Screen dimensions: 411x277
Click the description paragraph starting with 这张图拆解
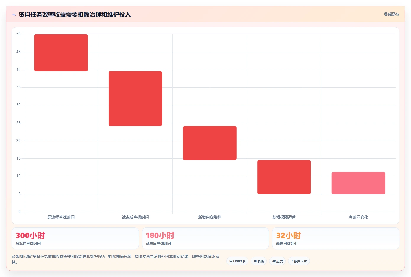pyautogui.click(x=115, y=259)
